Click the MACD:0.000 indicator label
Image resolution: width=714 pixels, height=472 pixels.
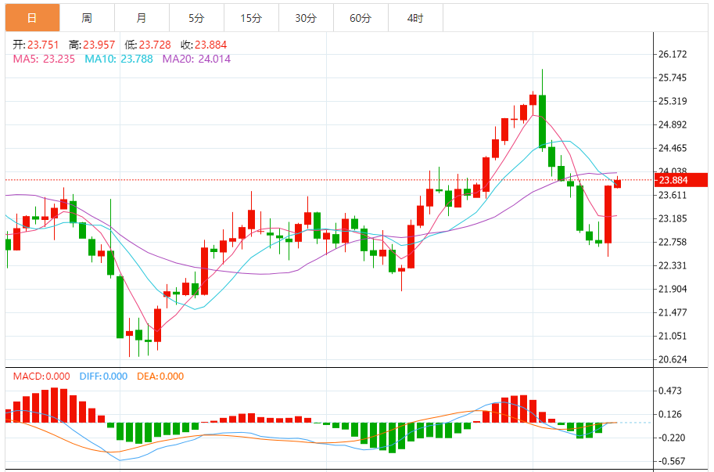coord(41,377)
